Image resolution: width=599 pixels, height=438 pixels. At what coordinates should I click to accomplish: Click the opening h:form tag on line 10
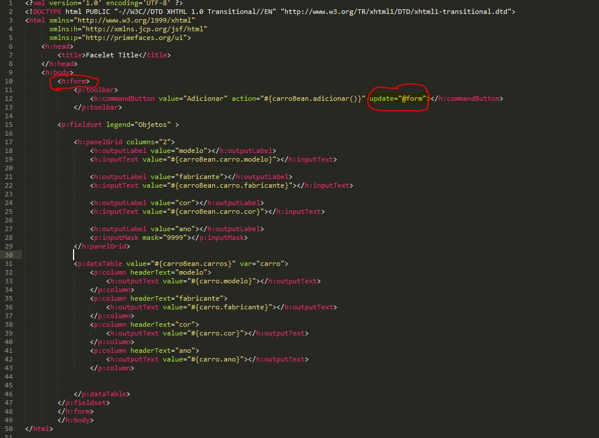pyautogui.click(x=74, y=81)
